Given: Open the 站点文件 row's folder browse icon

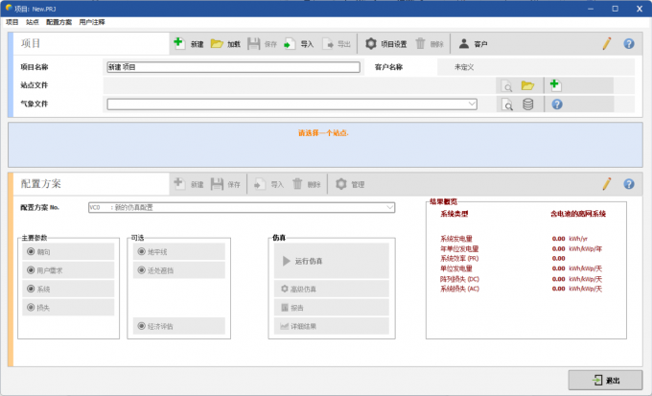Looking at the screenshot, I should point(527,85).
